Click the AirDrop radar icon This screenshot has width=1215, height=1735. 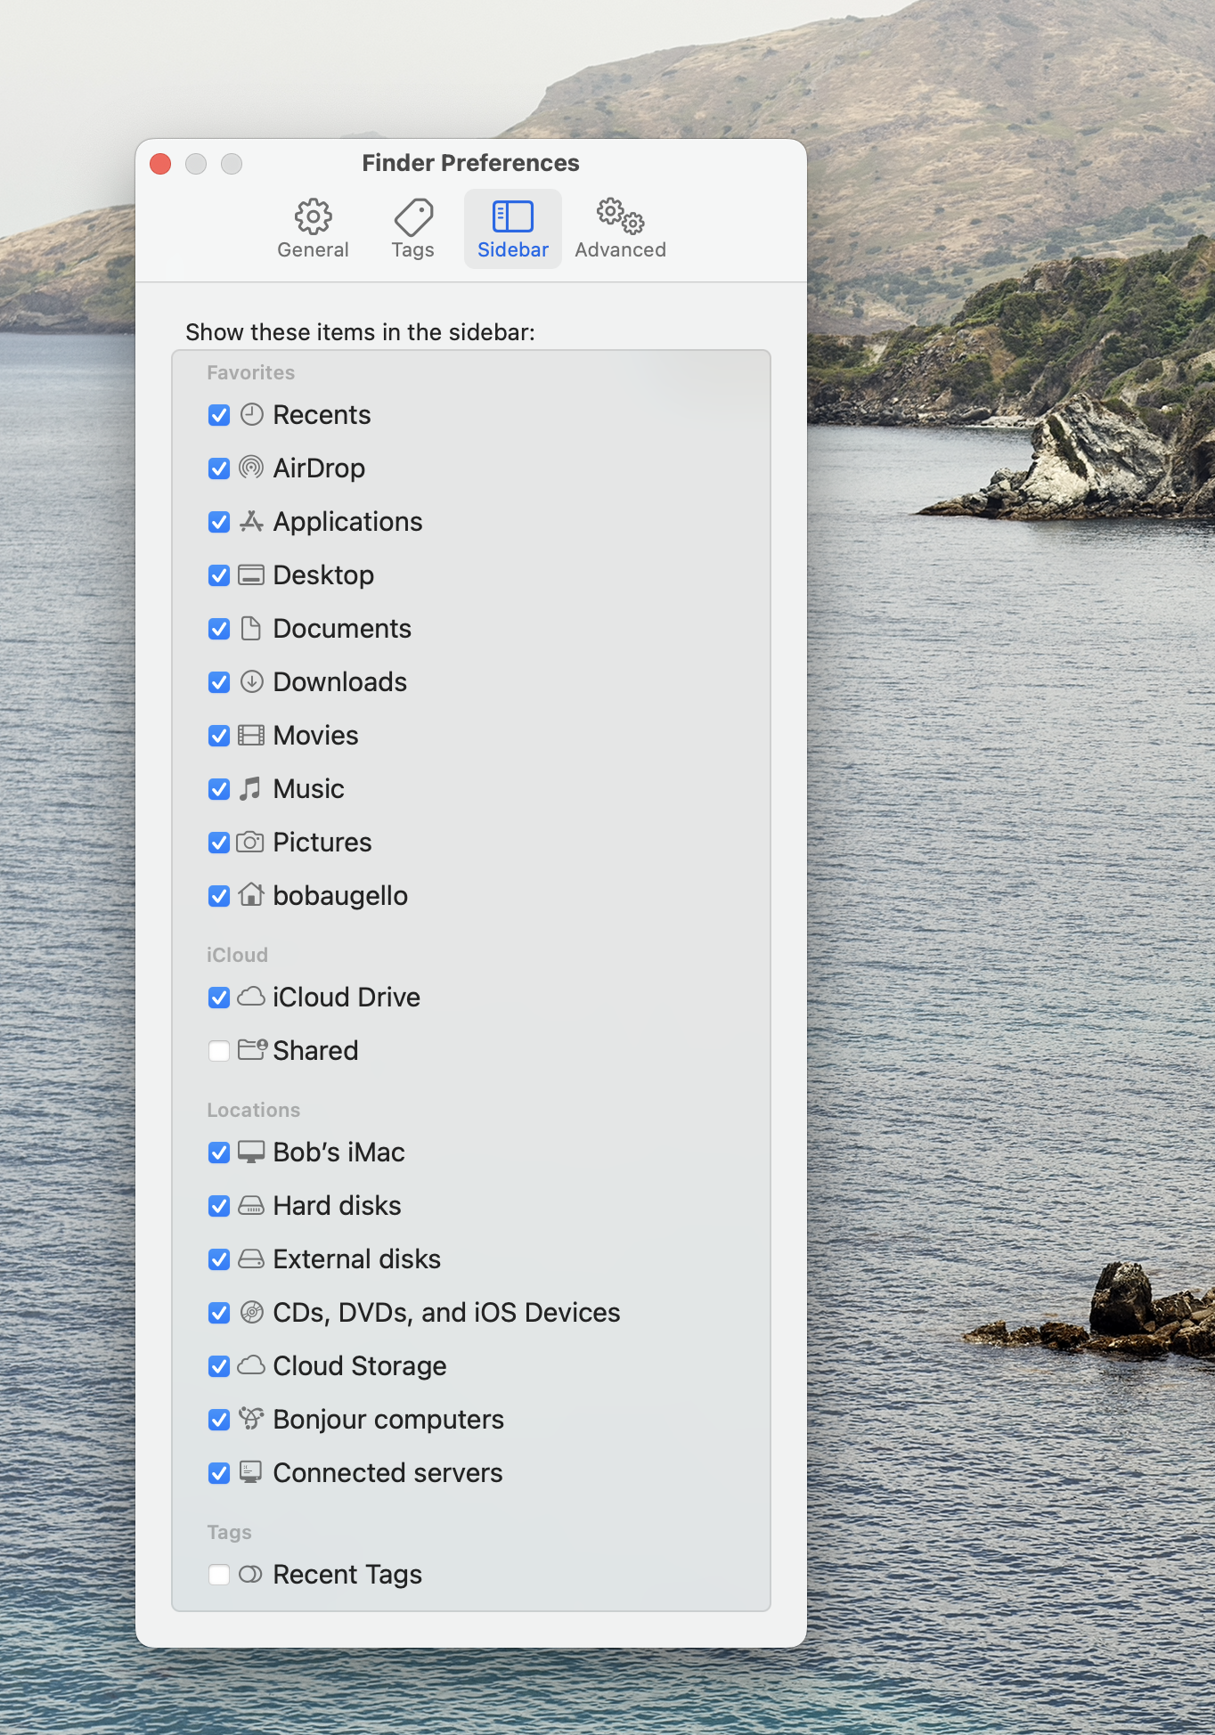[x=252, y=468]
